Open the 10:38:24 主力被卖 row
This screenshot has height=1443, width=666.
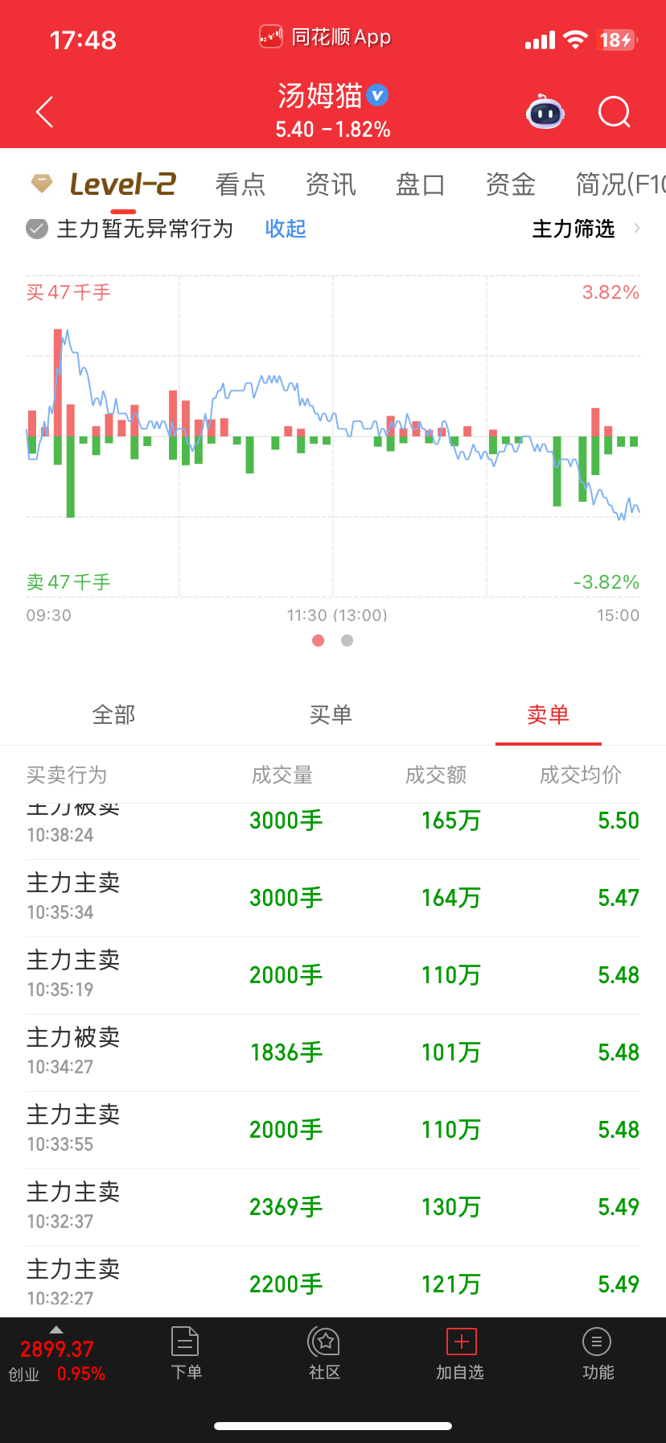coord(333,831)
